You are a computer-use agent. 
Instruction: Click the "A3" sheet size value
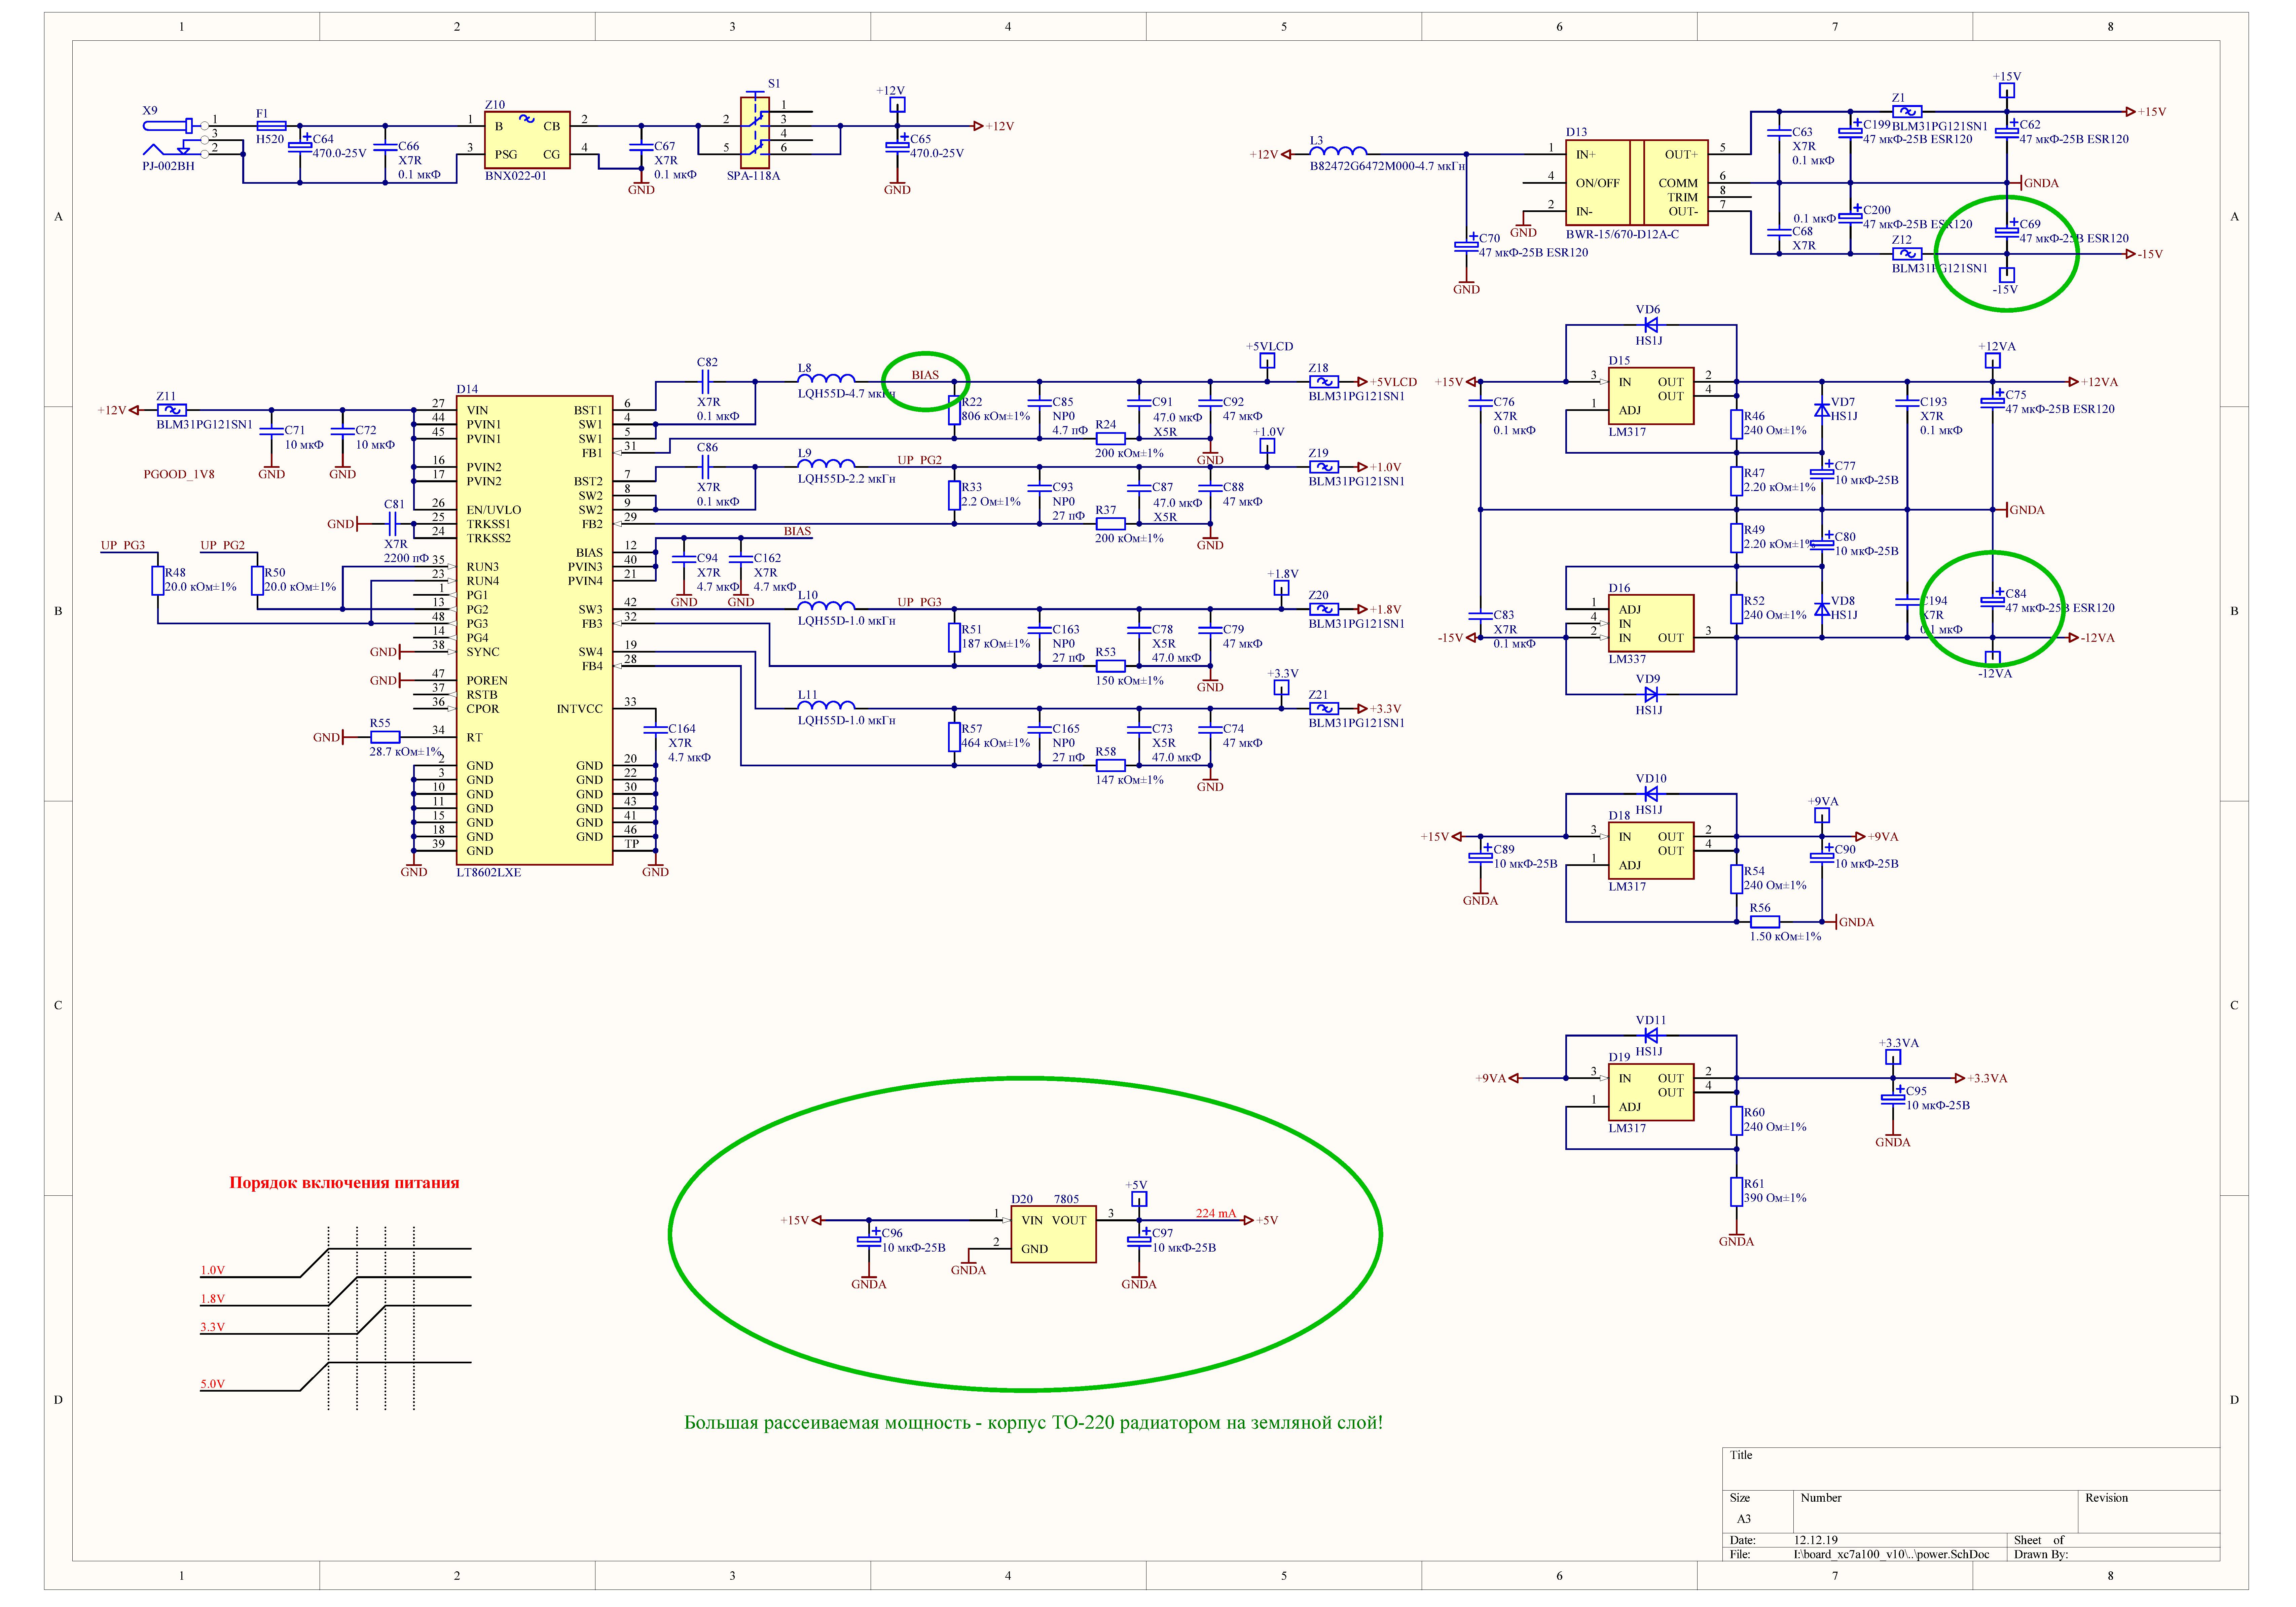point(1744,1519)
